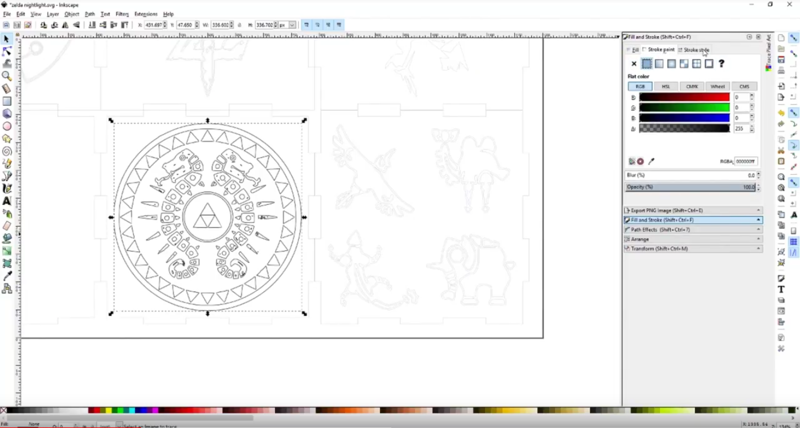Select the Selector arrow tool
This screenshot has width=800, height=428.
pyautogui.click(x=6, y=39)
